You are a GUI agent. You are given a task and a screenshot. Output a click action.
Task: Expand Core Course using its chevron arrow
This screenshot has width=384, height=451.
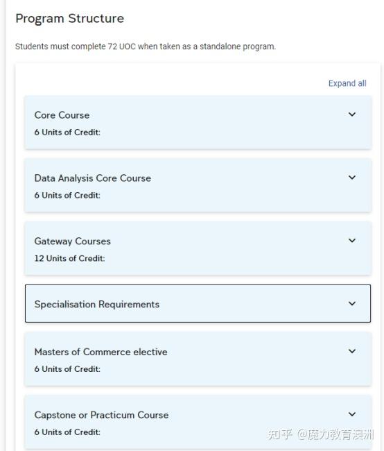tap(352, 114)
